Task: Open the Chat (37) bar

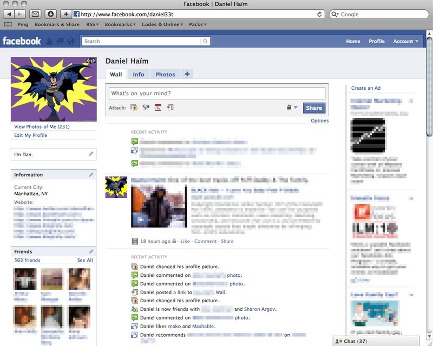Action: click(376, 341)
